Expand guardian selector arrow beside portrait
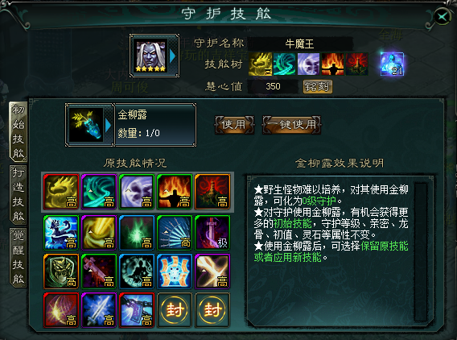The width and height of the screenshot is (457, 340). [172, 56]
